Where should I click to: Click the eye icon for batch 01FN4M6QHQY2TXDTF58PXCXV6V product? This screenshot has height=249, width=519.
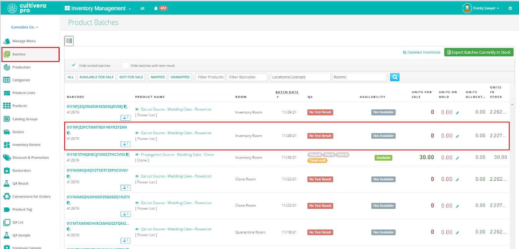tap(137, 176)
